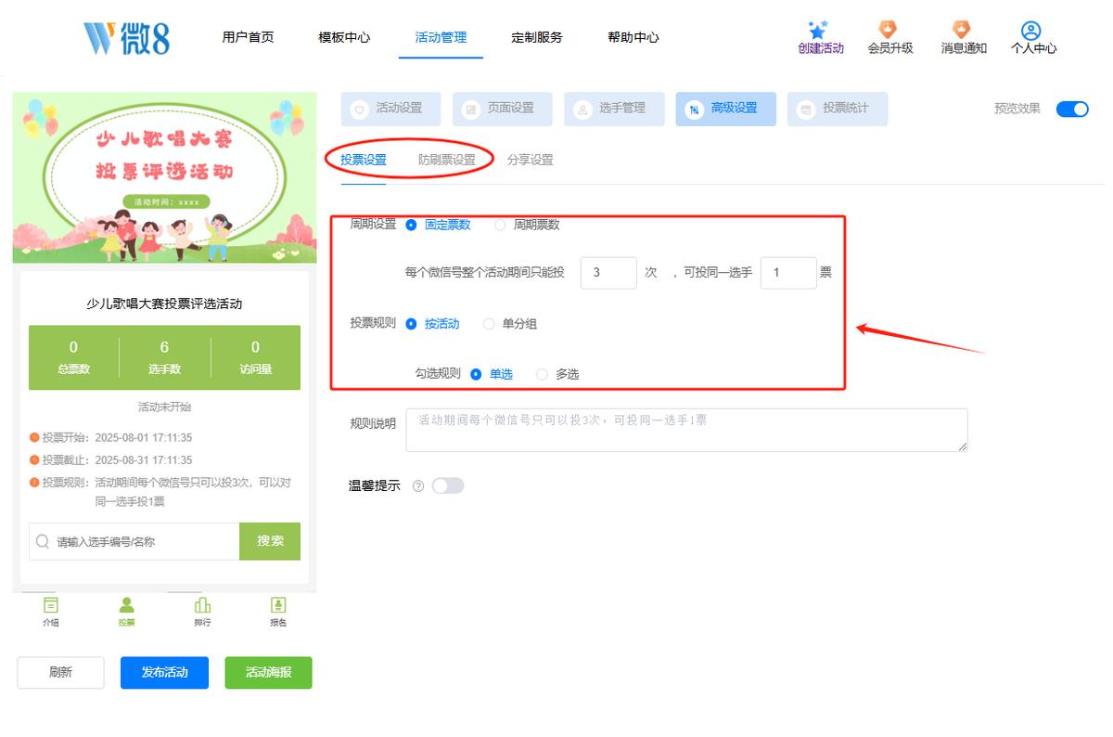Click the 温馨提示 help question icon
The image size is (1113, 737).
click(418, 485)
